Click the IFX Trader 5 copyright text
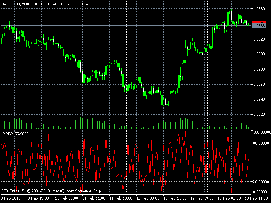 pyautogui.click(x=52, y=191)
